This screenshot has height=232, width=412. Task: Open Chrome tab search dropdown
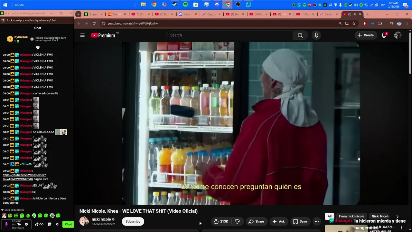[78, 14]
